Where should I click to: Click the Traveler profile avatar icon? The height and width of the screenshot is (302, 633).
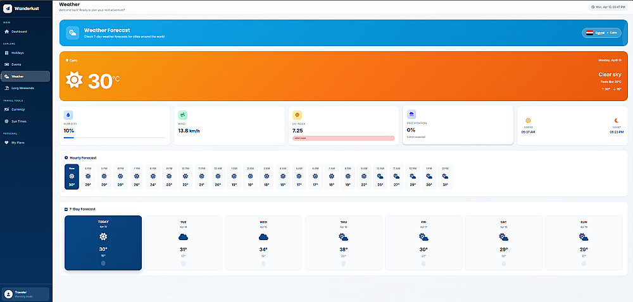click(x=8, y=294)
